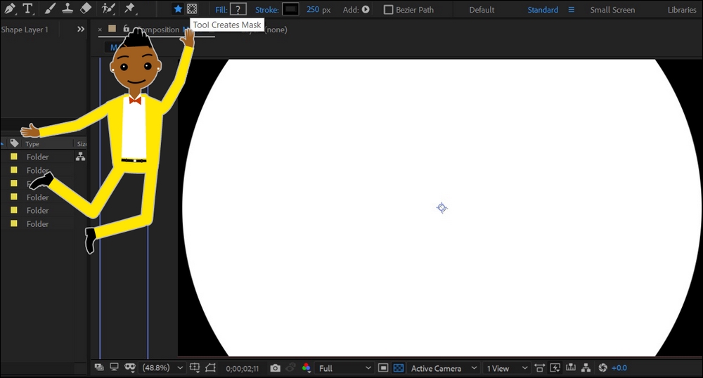The image size is (703, 378).
Task: Select the fifth Folder row
Action: pyautogui.click(x=38, y=210)
